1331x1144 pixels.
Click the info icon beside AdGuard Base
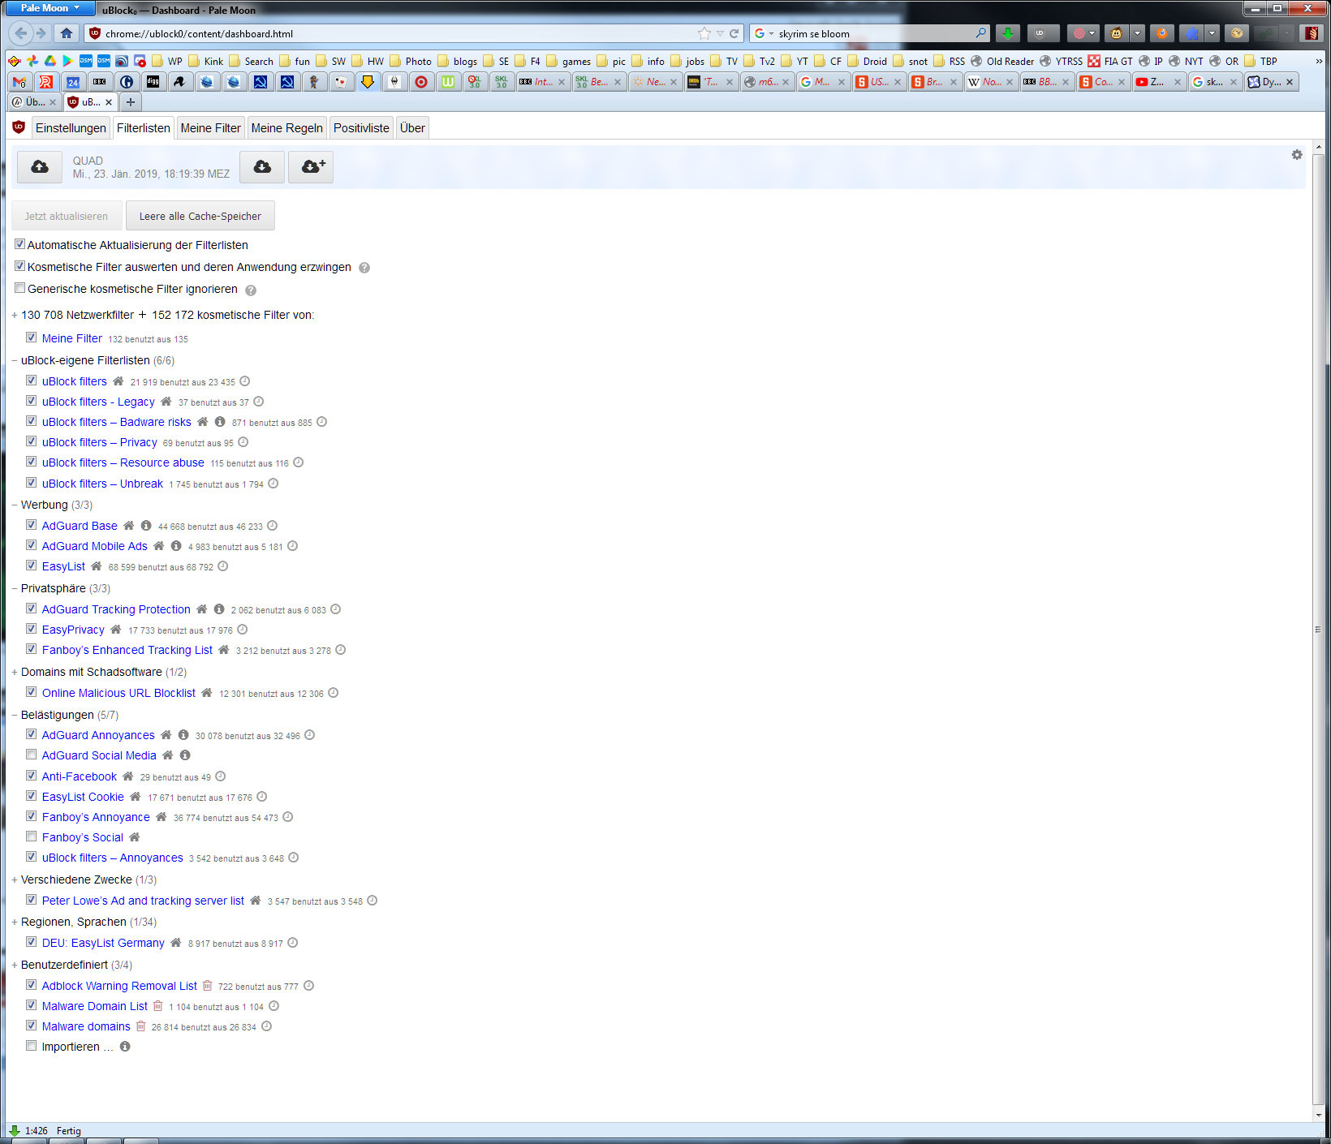click(x=146, y=526)
